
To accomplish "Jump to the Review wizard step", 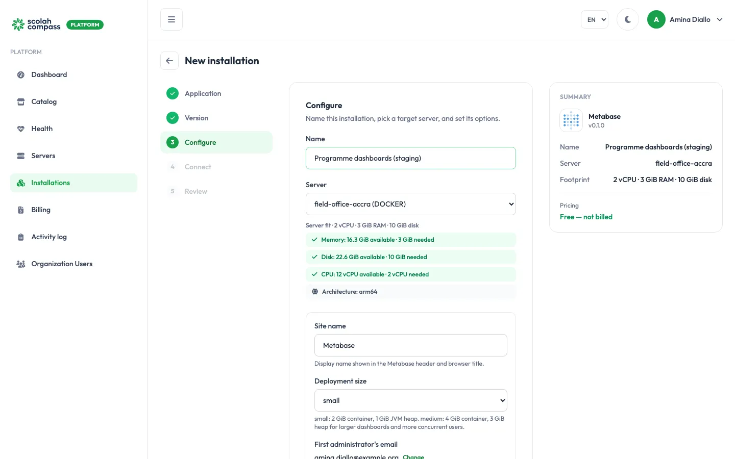I will pyautogui.click(x=216, y=191).
